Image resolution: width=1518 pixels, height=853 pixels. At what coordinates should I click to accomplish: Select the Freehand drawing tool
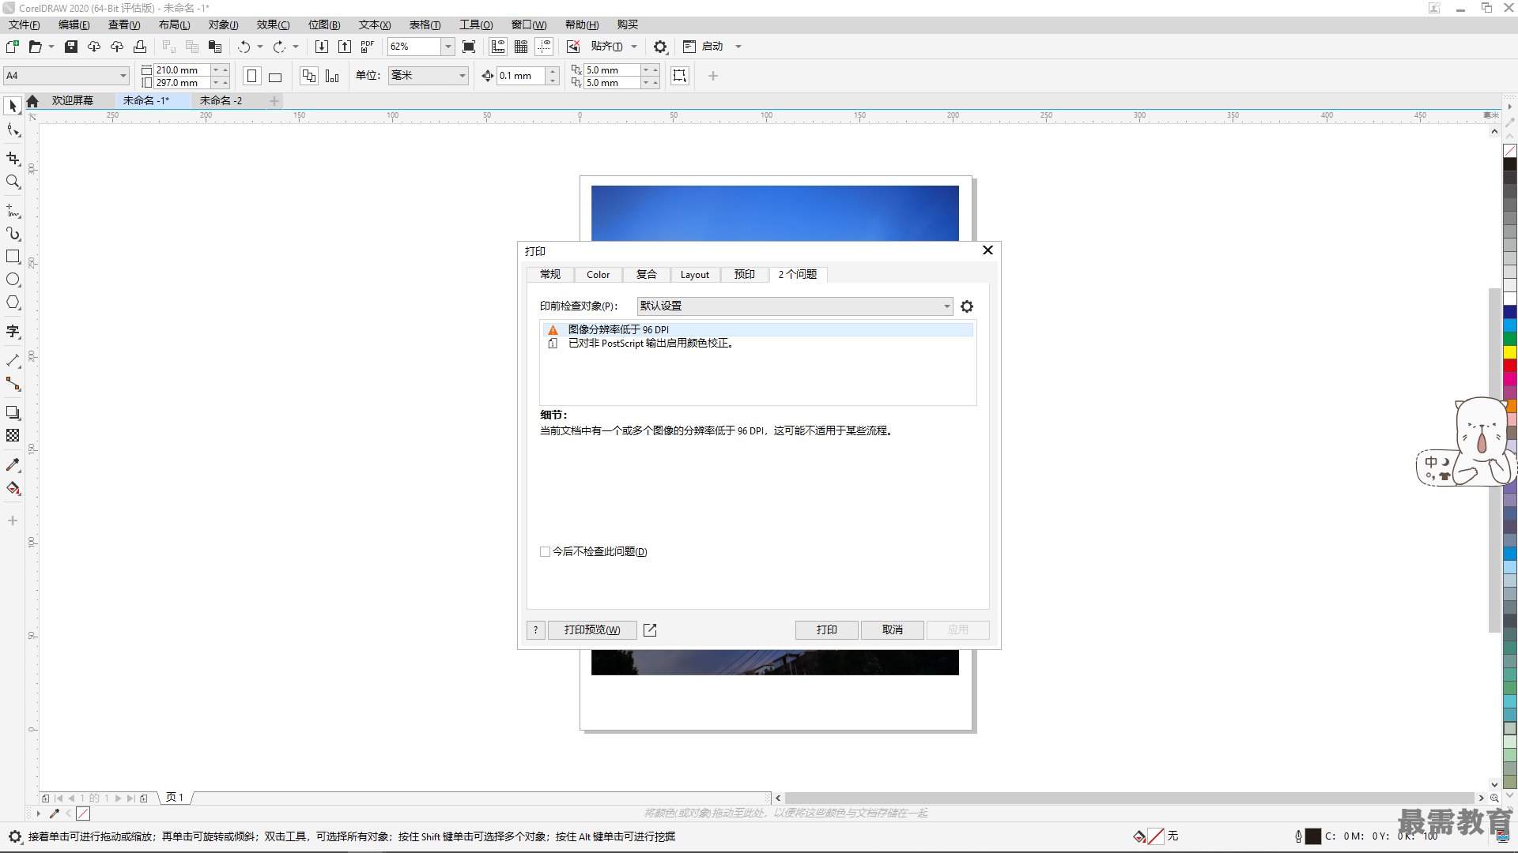tap(13, 211)
